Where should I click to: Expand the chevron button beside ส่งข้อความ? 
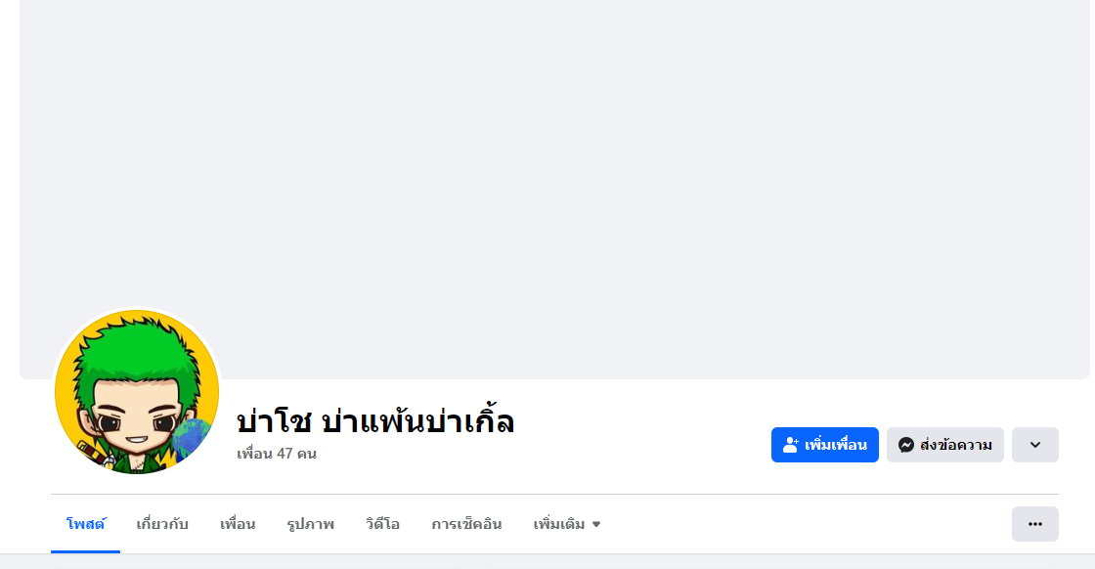[x=1034, y=445]
